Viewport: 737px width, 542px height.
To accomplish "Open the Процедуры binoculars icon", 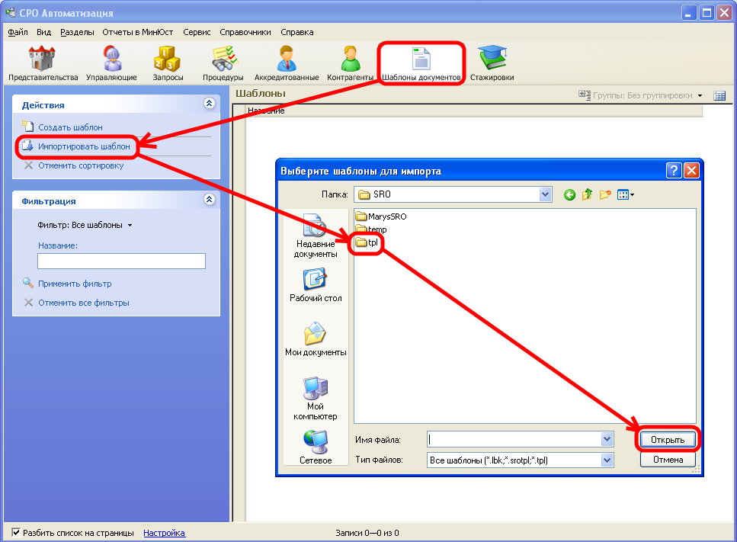I will point(223,59).
